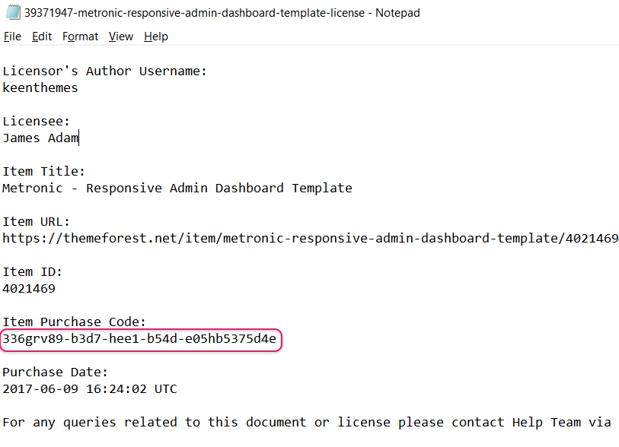
Task: Place cursor on the keenthemes username
Action: point(40,88)
